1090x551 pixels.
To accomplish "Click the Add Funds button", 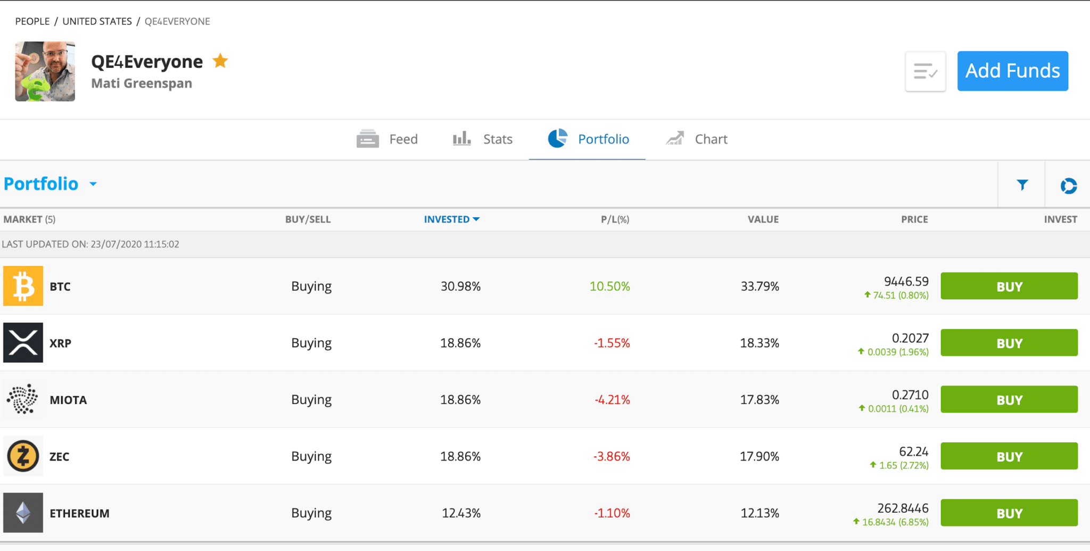I will [1012, 71].
